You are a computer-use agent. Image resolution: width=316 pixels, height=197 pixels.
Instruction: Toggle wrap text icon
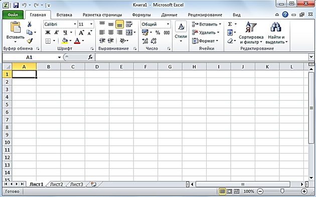click(x=129, y=24)
